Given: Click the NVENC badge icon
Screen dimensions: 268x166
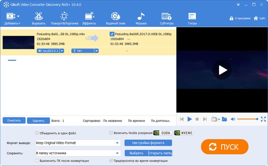Looking at the screenshot, I should [184, 133].
